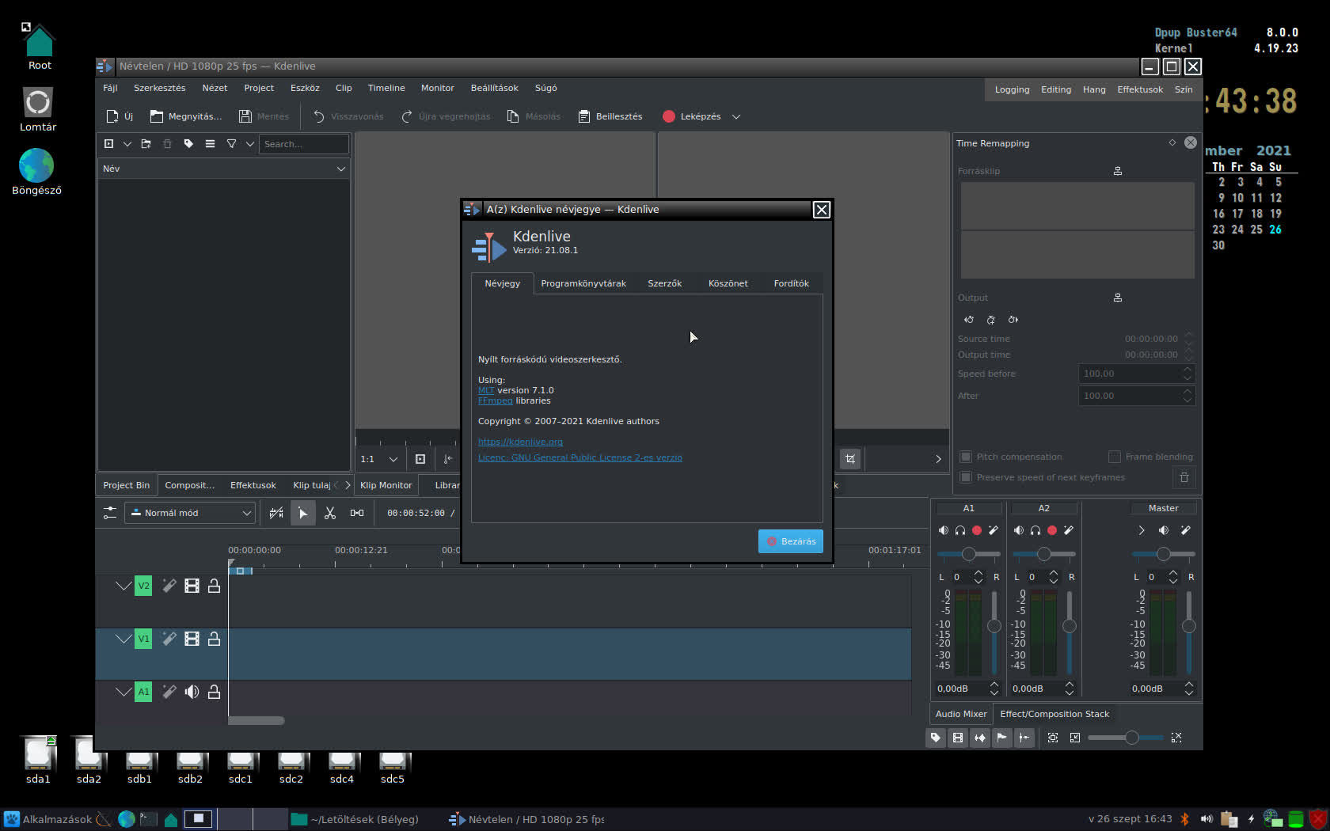The width and height of the screenshot is (1330, 831).
Task: Mute A2 channel in audio mixer
Action: point(1019,530)
